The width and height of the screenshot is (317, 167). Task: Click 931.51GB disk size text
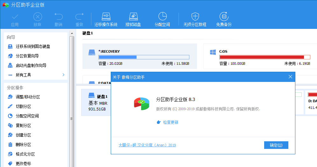[x=97, y=109]
